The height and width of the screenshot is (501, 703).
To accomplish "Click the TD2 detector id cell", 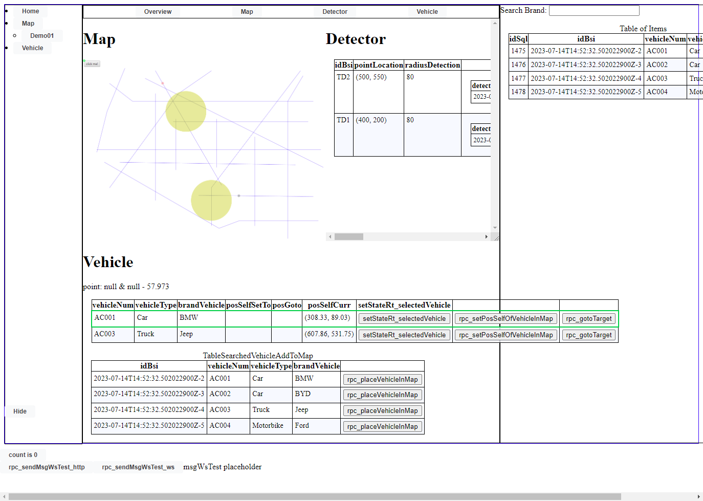I will coord(343,92).
